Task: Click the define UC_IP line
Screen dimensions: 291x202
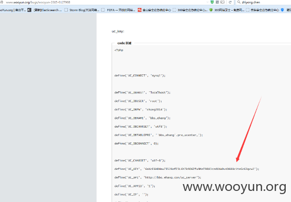Action: click(132, 195)
